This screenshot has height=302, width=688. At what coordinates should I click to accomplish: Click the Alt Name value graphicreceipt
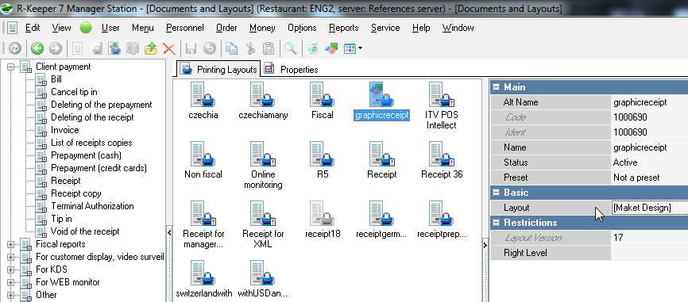[x=640, y=102]
